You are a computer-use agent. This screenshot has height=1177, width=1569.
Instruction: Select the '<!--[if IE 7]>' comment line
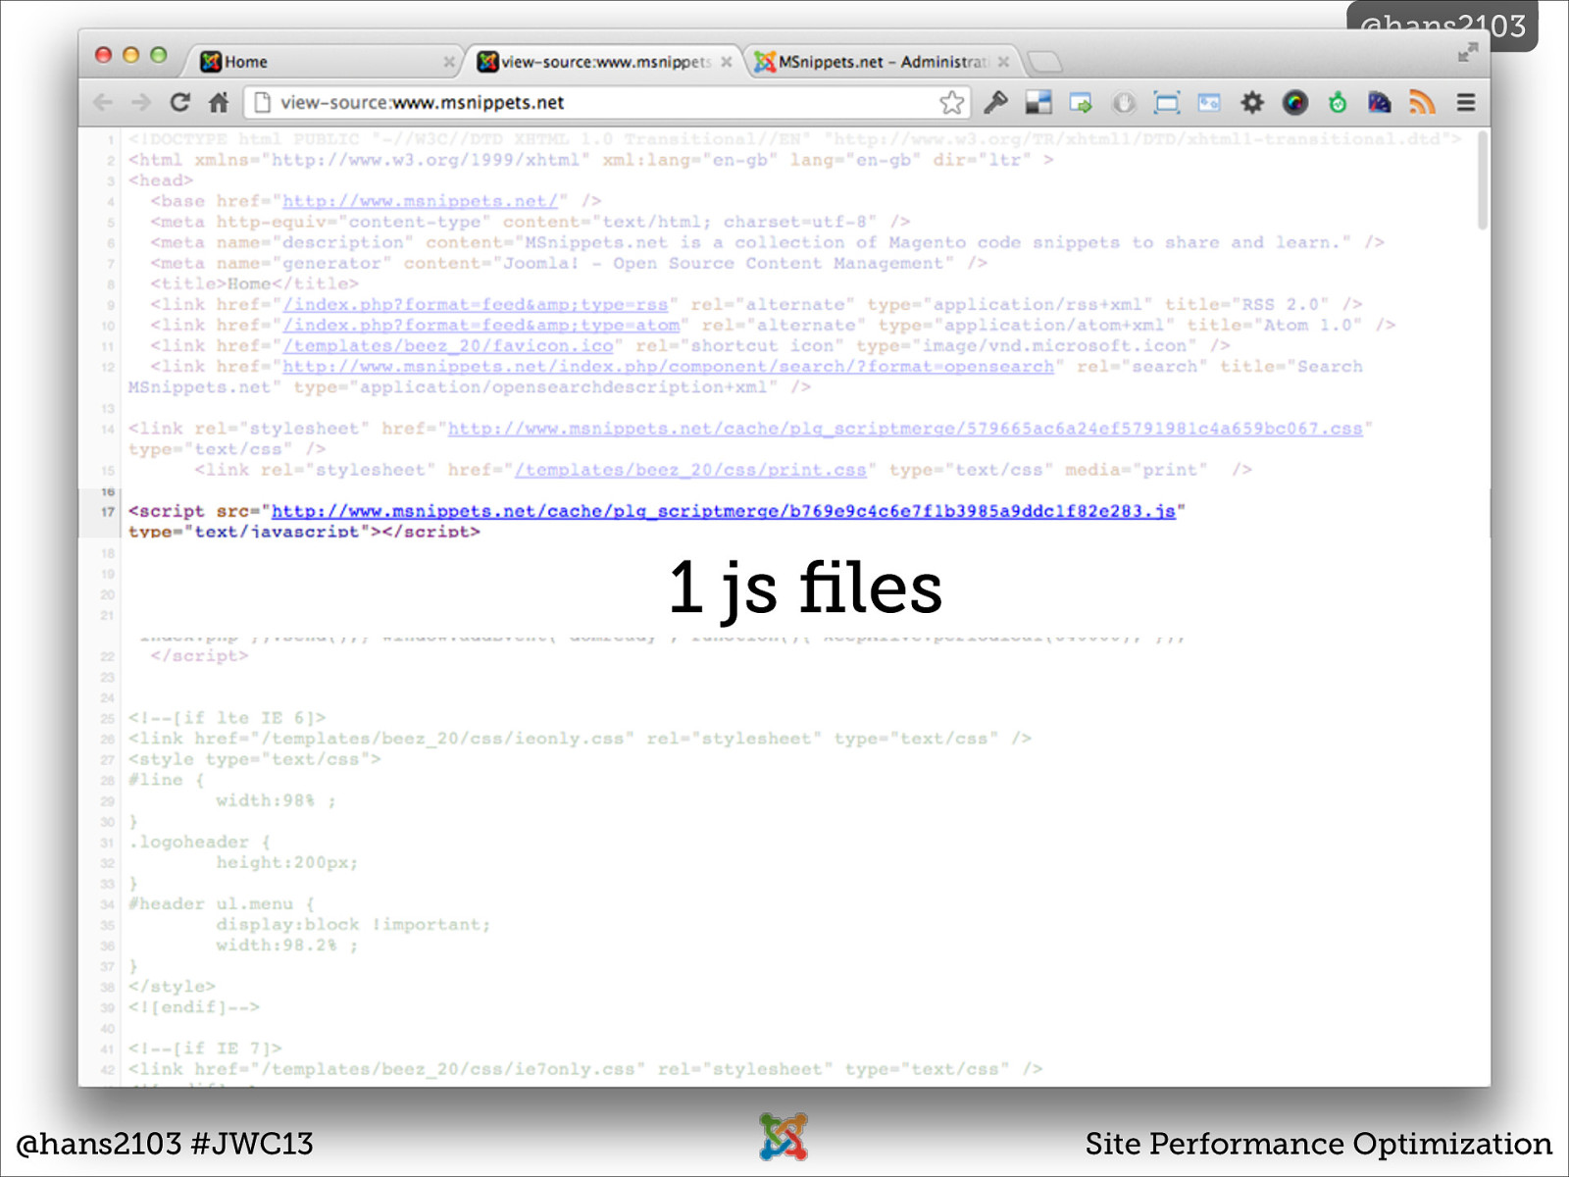205,1049
